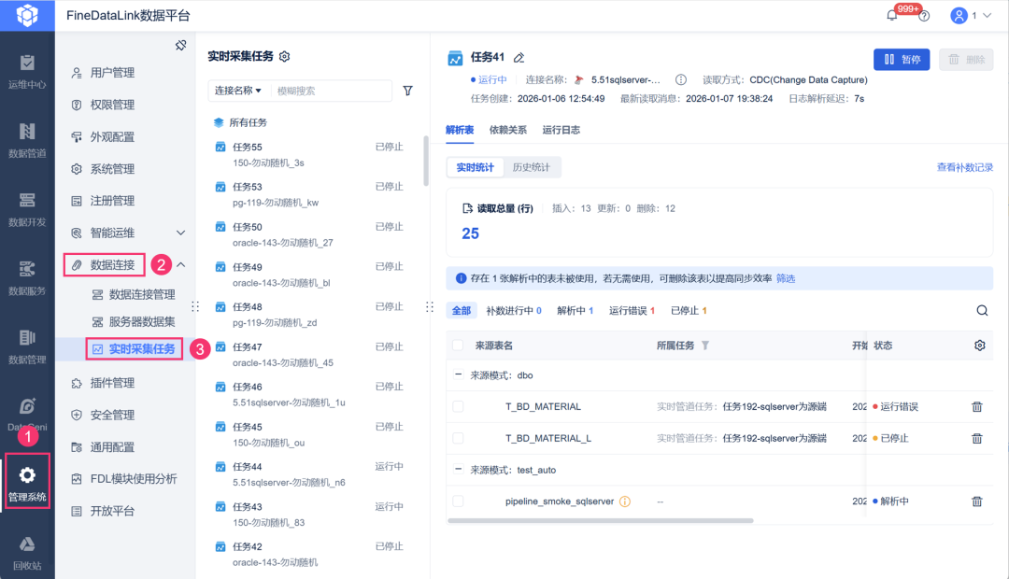Switch to the 解析表 tab
The width and height of the screenshot is (1009, 579).
tap(460, 130)
